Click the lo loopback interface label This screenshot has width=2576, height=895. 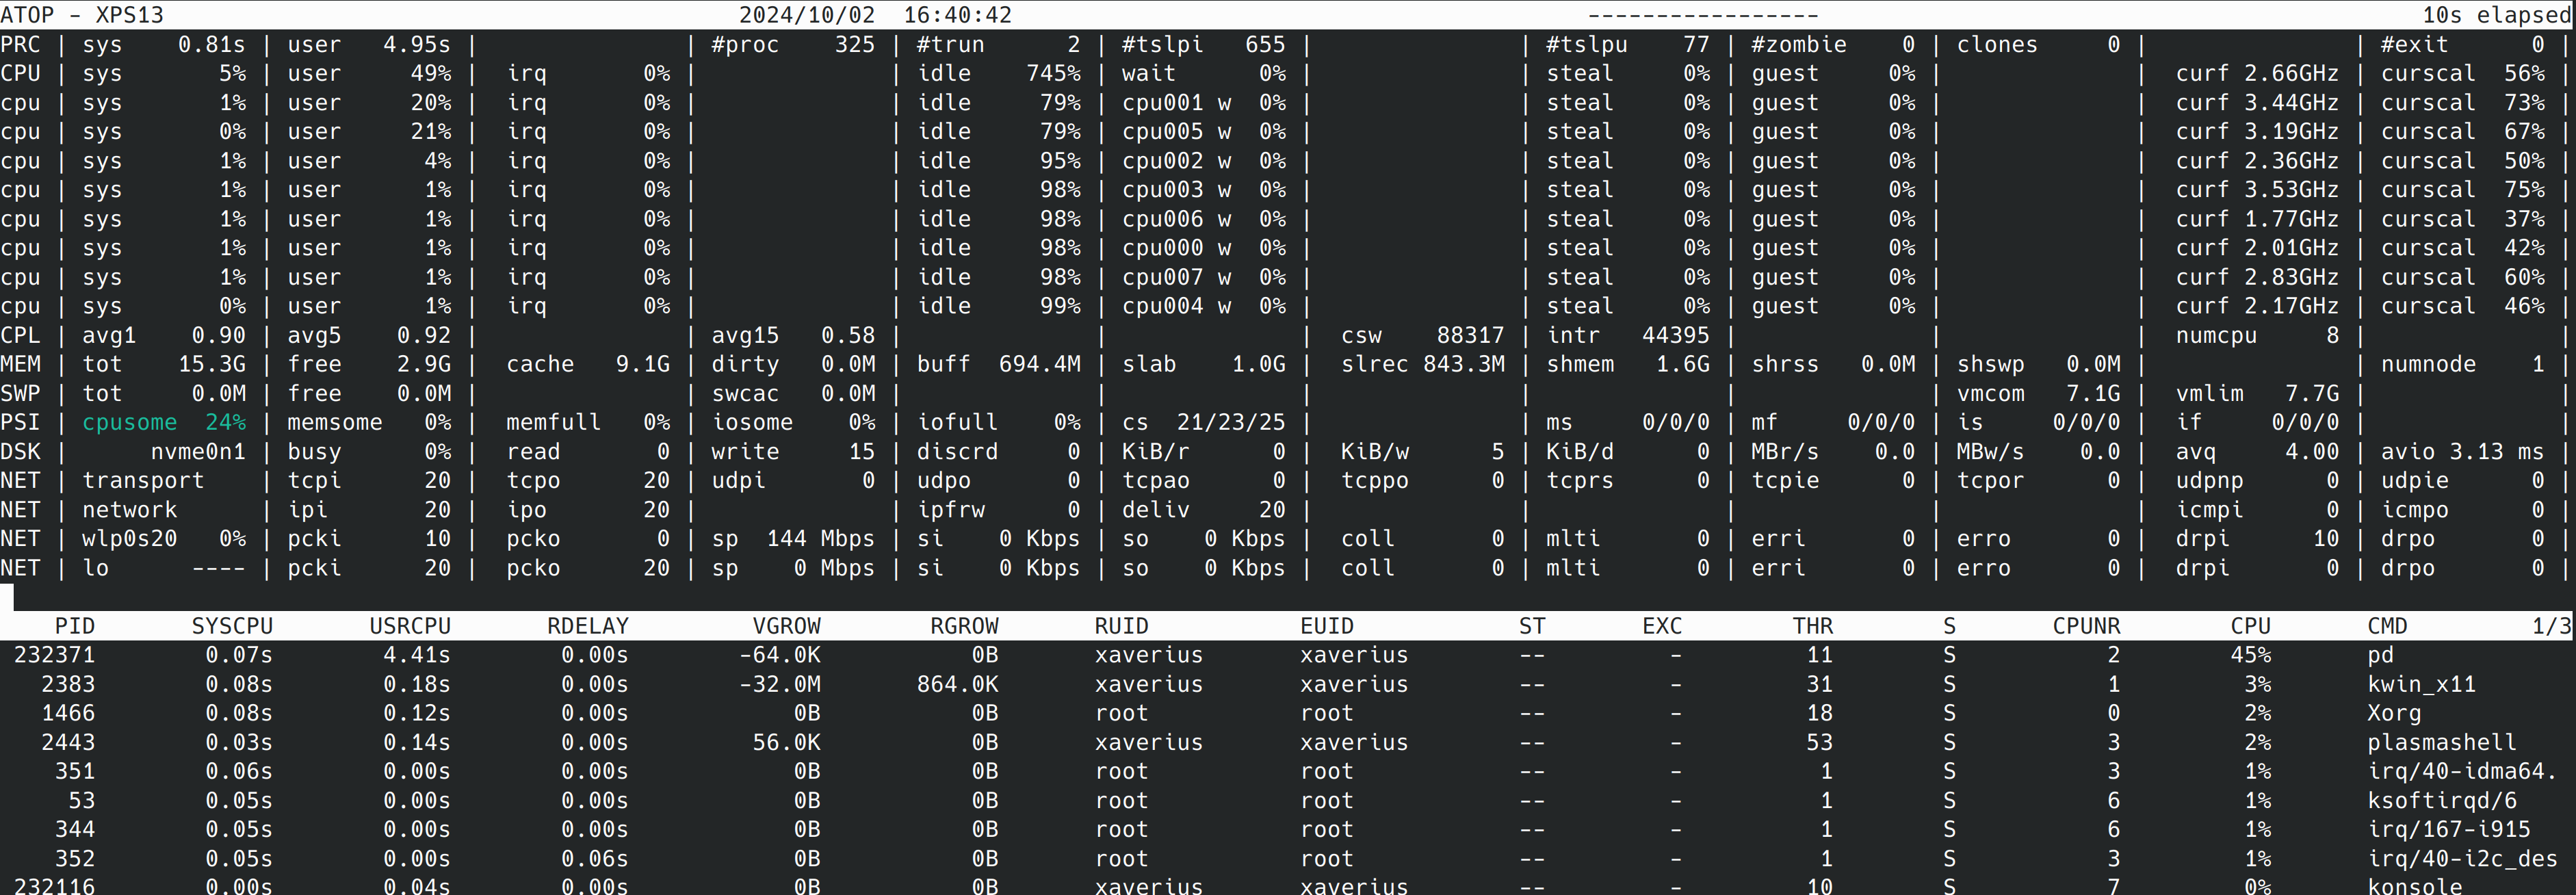click(x=95, y=568)
